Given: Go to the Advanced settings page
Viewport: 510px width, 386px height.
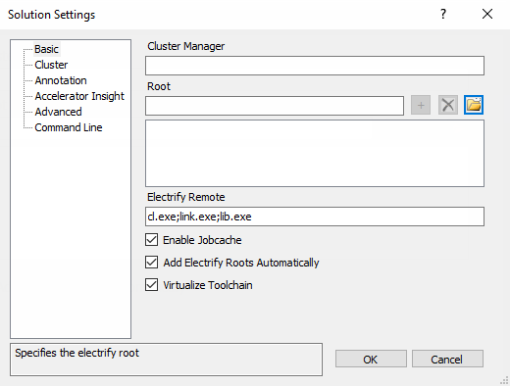Looking at the screenshot, I should tap(58, 112).
